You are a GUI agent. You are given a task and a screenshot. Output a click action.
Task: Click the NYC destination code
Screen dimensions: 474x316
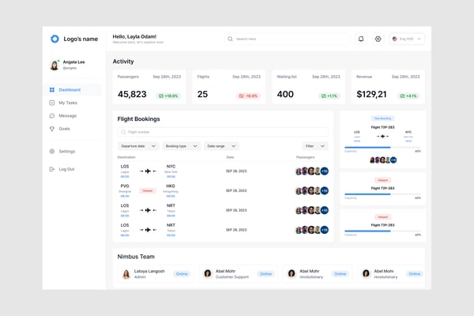coord(171,167)
